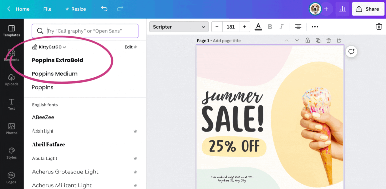Screen dimensions: 386x189
Task: Select ABeeZee font
Action: click(x=43, y=117)
